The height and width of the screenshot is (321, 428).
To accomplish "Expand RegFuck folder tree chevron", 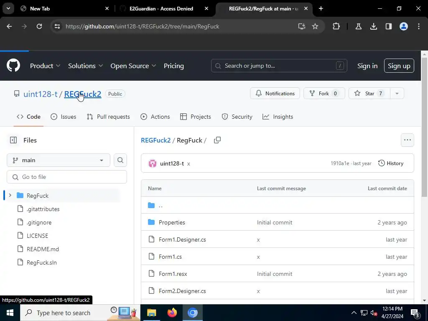I will 10,196.
